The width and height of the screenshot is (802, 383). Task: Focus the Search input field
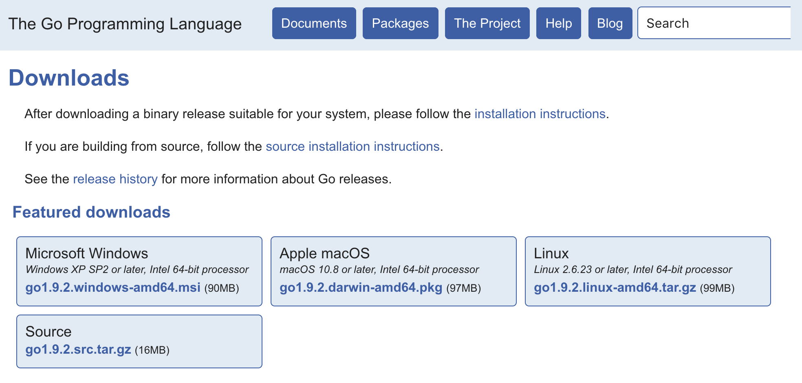tap(714, 23)
